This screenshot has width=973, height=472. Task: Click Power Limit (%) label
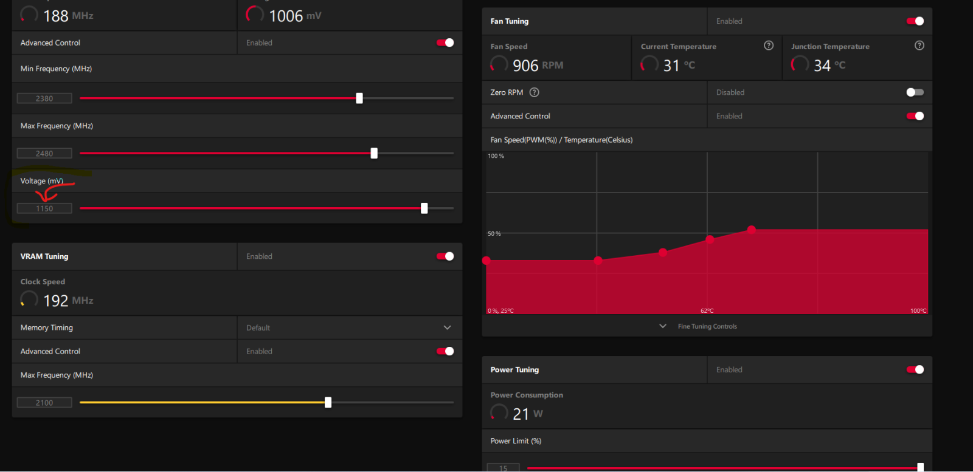click(x=516, y=441)
